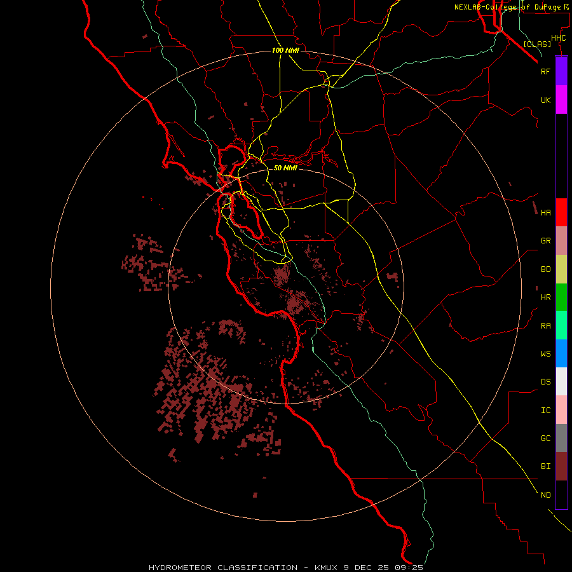Click the BD yellow legend swatch
Screen dimensions: 572x572
pyautogui.click(x=561, y=269)
